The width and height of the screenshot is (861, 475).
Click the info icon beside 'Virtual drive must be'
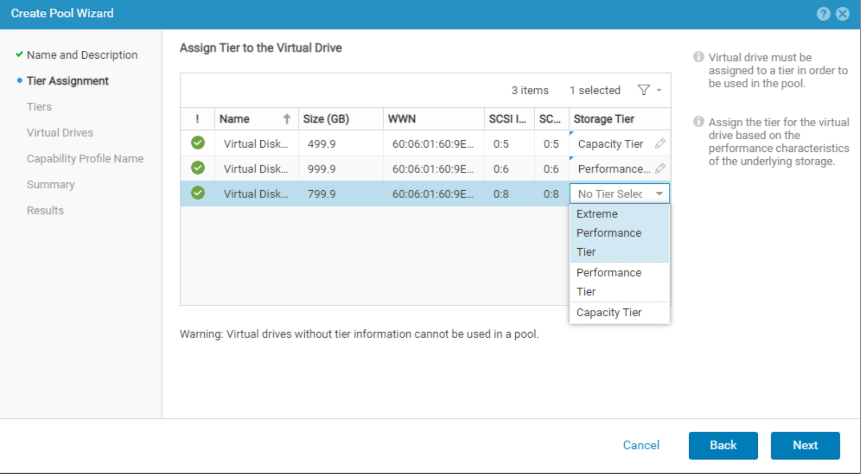698,57
